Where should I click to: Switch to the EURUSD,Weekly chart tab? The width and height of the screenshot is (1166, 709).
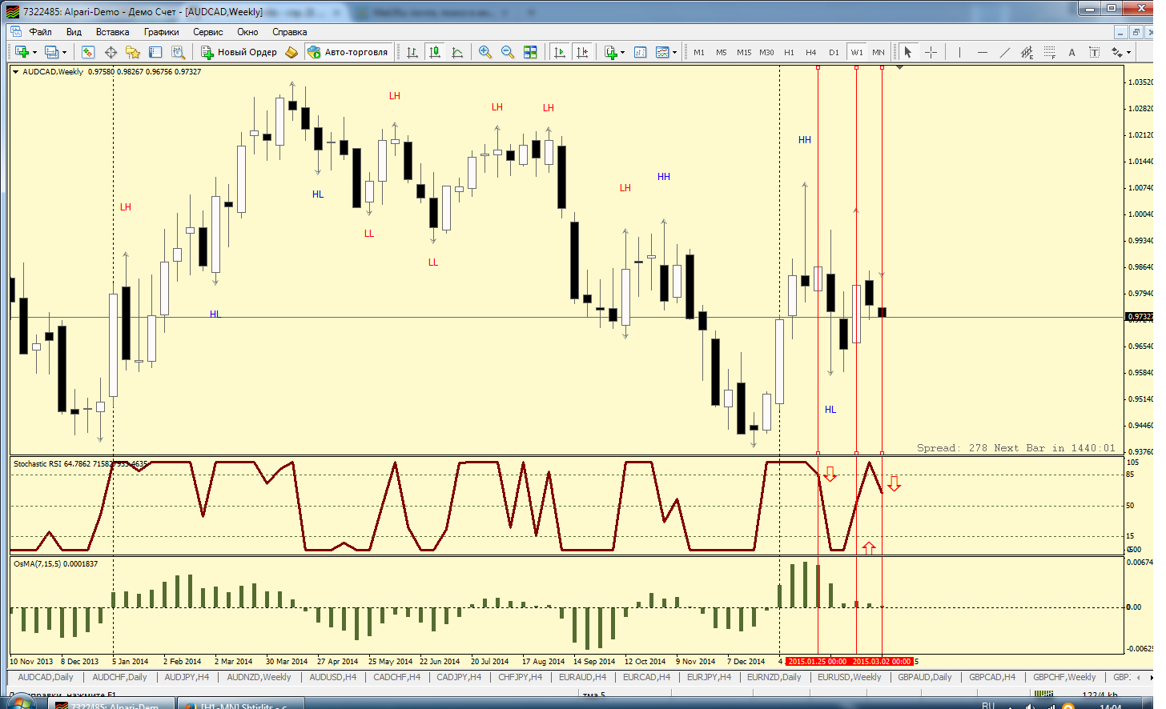(x=850, y=677)
